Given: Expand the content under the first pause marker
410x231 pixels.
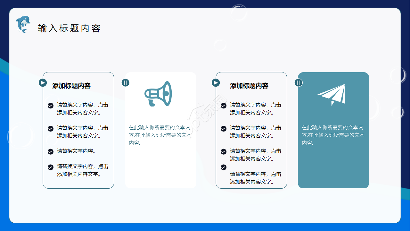Looking at the screenshot, I should point(126,82).
